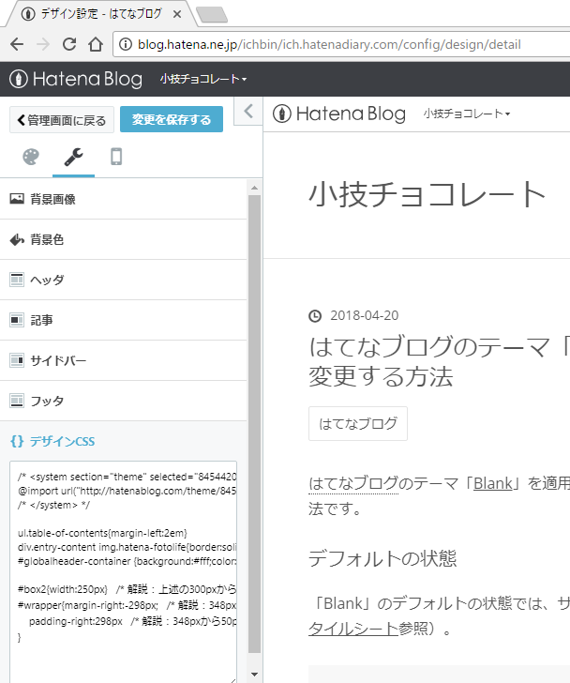Expand the 記事 section
The width and height of the screenshot is (570, 683).
click(124, 320)
